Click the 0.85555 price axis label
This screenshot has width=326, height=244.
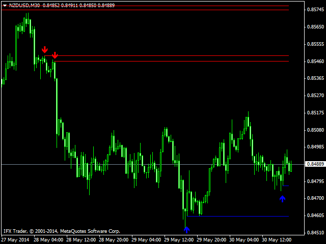pyautogui.click(x=315, y=44)
